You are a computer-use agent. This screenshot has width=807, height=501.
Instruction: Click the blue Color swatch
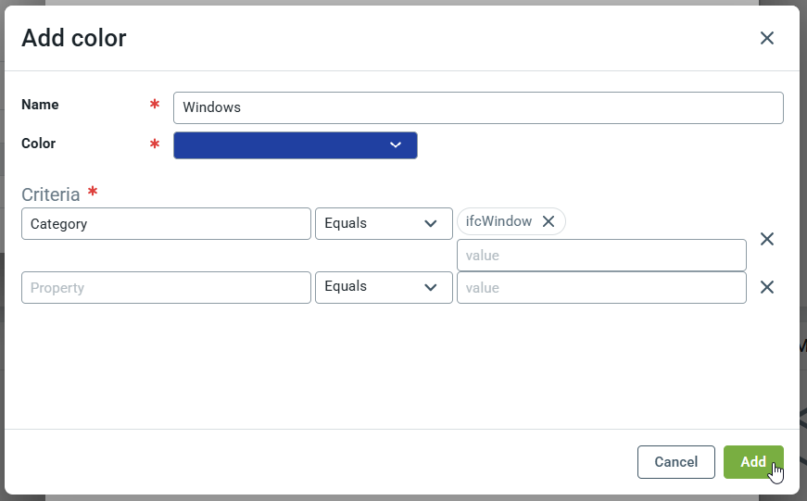click(278, 145)
